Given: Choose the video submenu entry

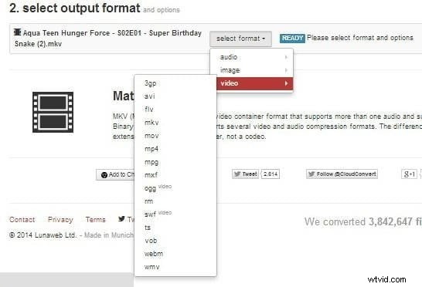Looking at the screenshot, I should pyautogui.click(x=254, y=83).
